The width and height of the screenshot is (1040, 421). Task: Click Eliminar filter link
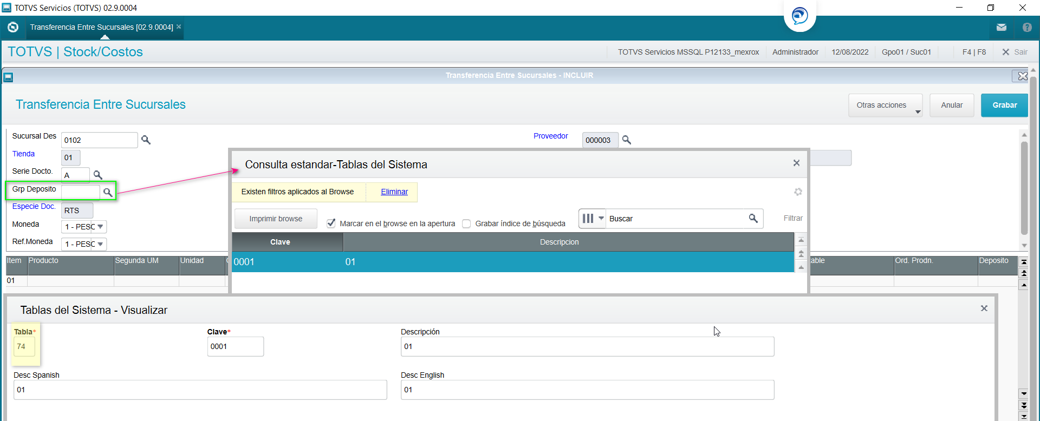pos(394,192)
